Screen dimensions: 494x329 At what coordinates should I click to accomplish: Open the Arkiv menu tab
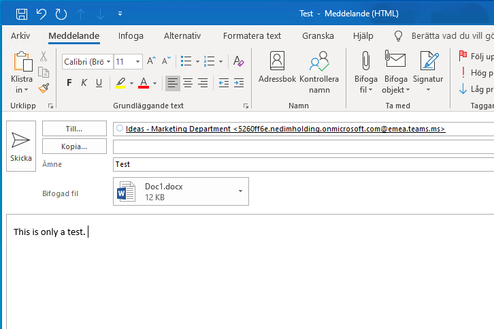20,36
